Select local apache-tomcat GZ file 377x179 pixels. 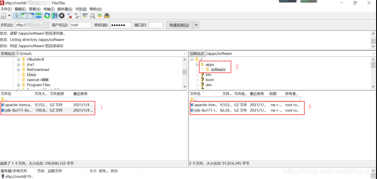coord(48,105)
